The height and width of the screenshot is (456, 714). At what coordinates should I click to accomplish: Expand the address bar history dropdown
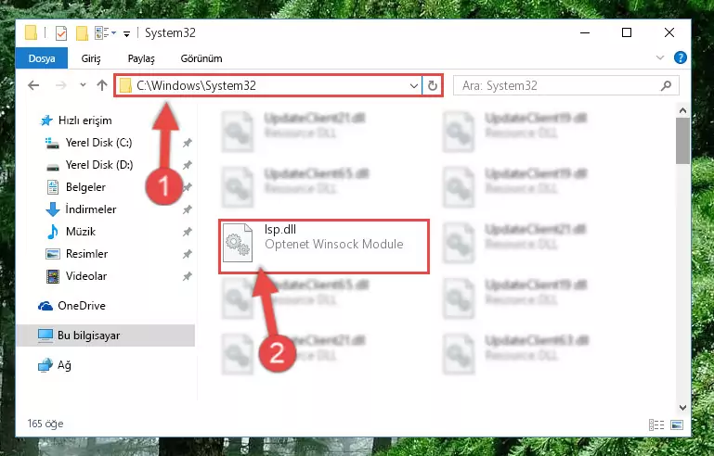pyautogui.click(x=413, y=85)
